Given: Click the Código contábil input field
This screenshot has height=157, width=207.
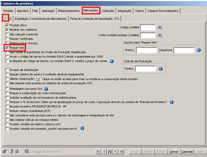Looking at the screenshot, I should [x=148, y=27].
